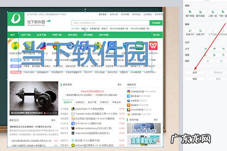Click the 组合 group button
This screenshot has width=227, height=151.
point(195,73)
